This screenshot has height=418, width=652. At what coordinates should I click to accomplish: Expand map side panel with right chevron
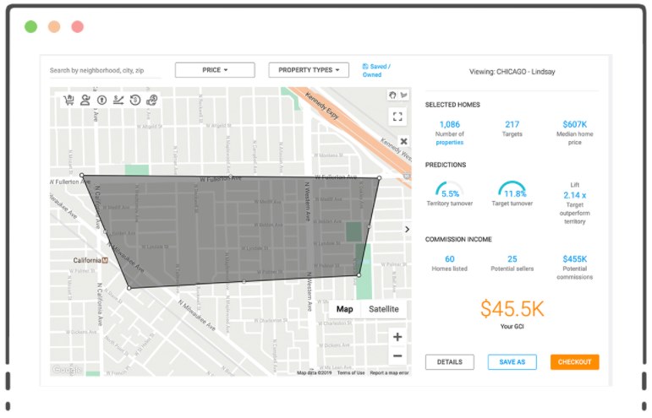coord(407,229)
